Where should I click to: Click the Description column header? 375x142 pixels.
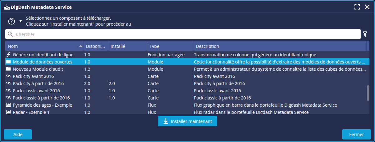pyautogui.click(x=279, y=46)
